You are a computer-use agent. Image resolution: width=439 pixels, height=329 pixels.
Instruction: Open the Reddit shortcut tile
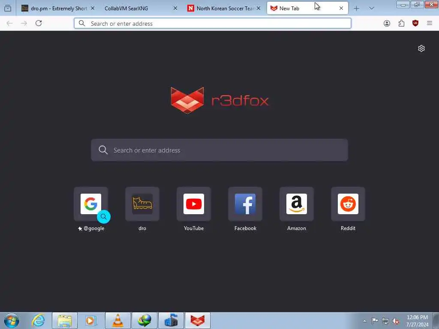pos(348,209)
